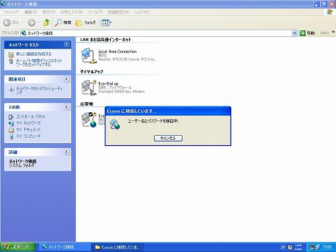The height and width of the screenshot is (252, 336).
Task: Click the Start (スタート) button
Action: pyautogui.click(x=17, y=247)
